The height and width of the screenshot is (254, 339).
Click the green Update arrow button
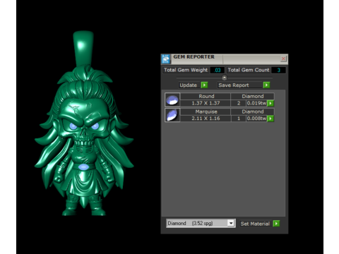204,85
